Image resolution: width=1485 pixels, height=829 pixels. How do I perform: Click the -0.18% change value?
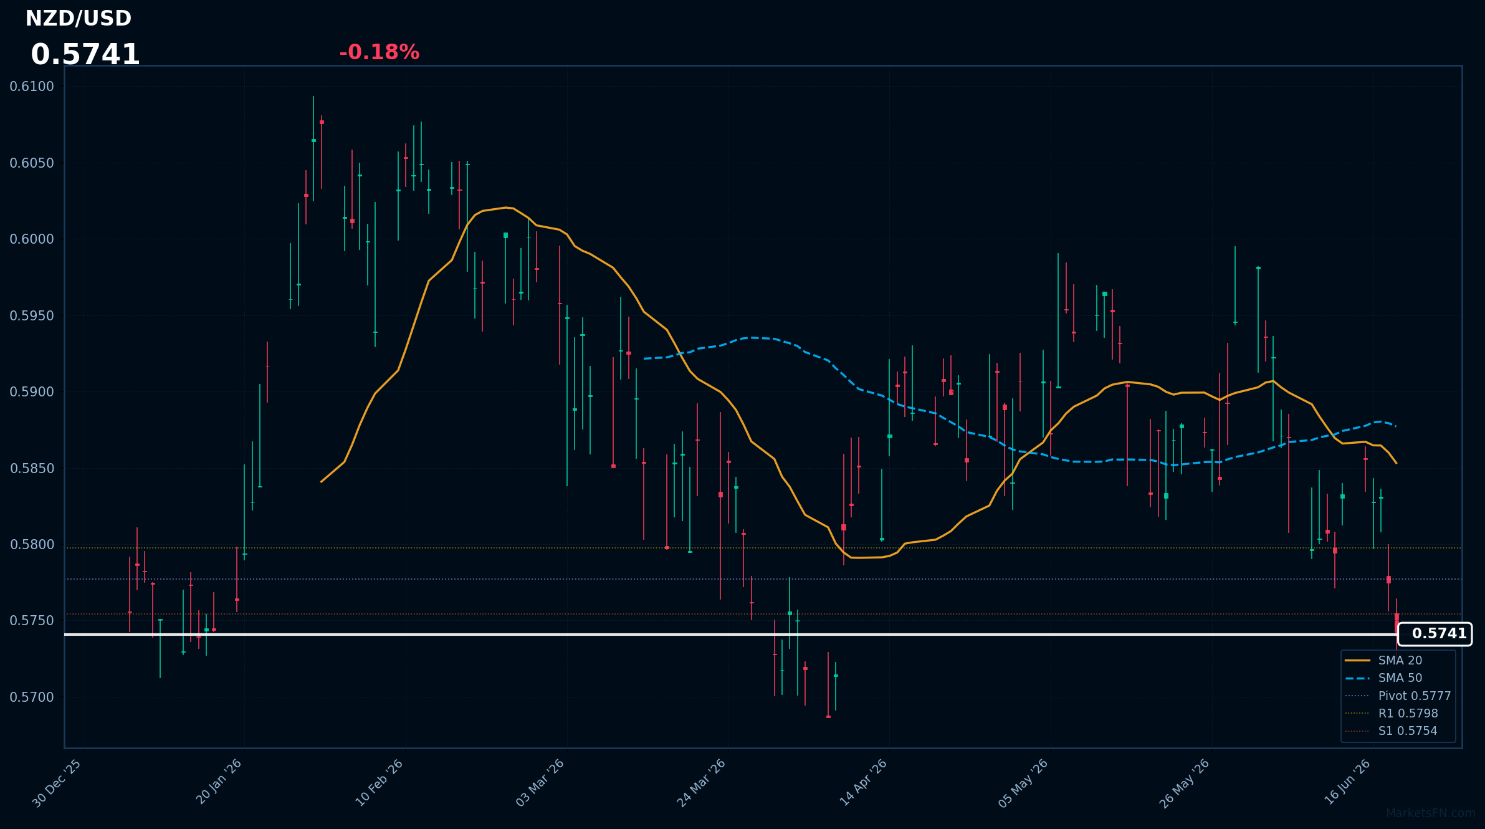click(379, 52)
